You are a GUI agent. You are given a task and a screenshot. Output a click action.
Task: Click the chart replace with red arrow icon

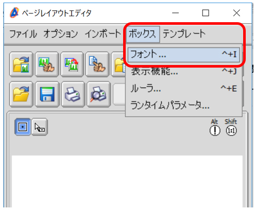point(72,64)
